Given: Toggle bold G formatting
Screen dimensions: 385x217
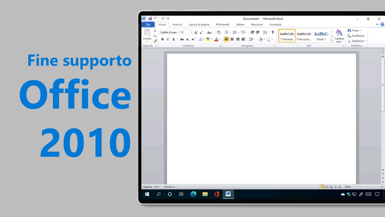Looking at the screenshot, I should (162, 39).
